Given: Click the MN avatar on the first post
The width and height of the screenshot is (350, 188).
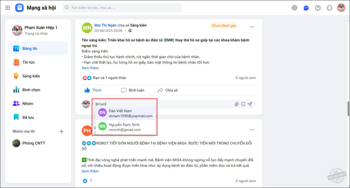Looking at the screenshot, I should pos(87,28).
